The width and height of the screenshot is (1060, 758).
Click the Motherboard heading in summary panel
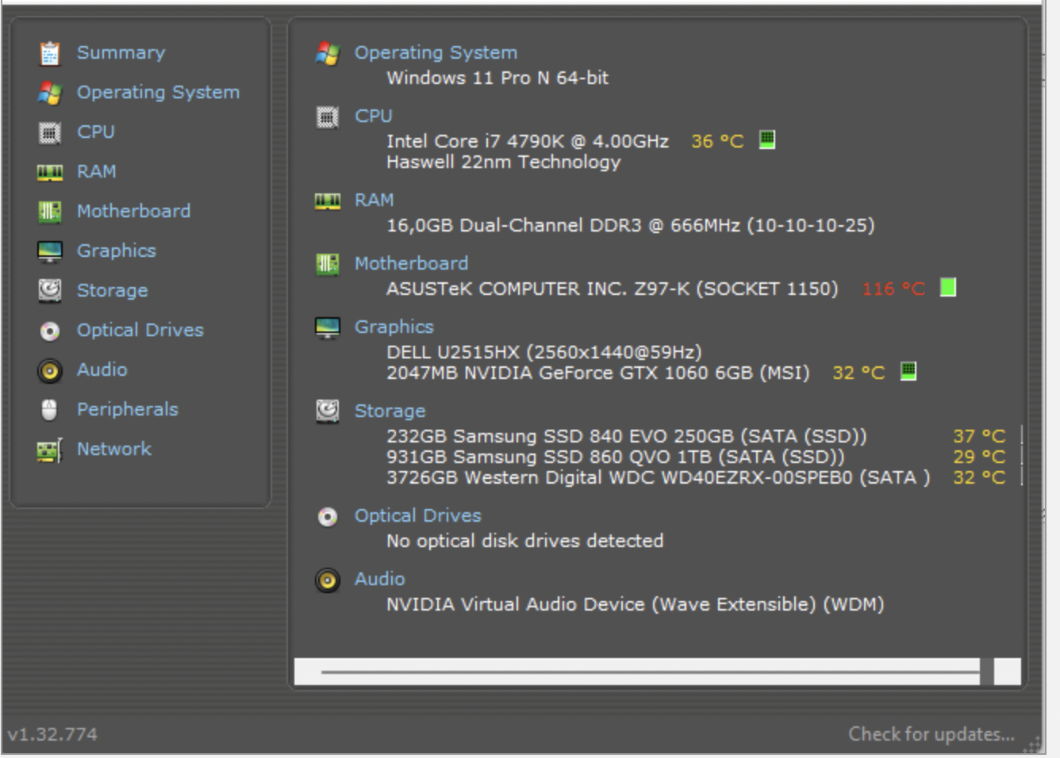tap(411, 263)
